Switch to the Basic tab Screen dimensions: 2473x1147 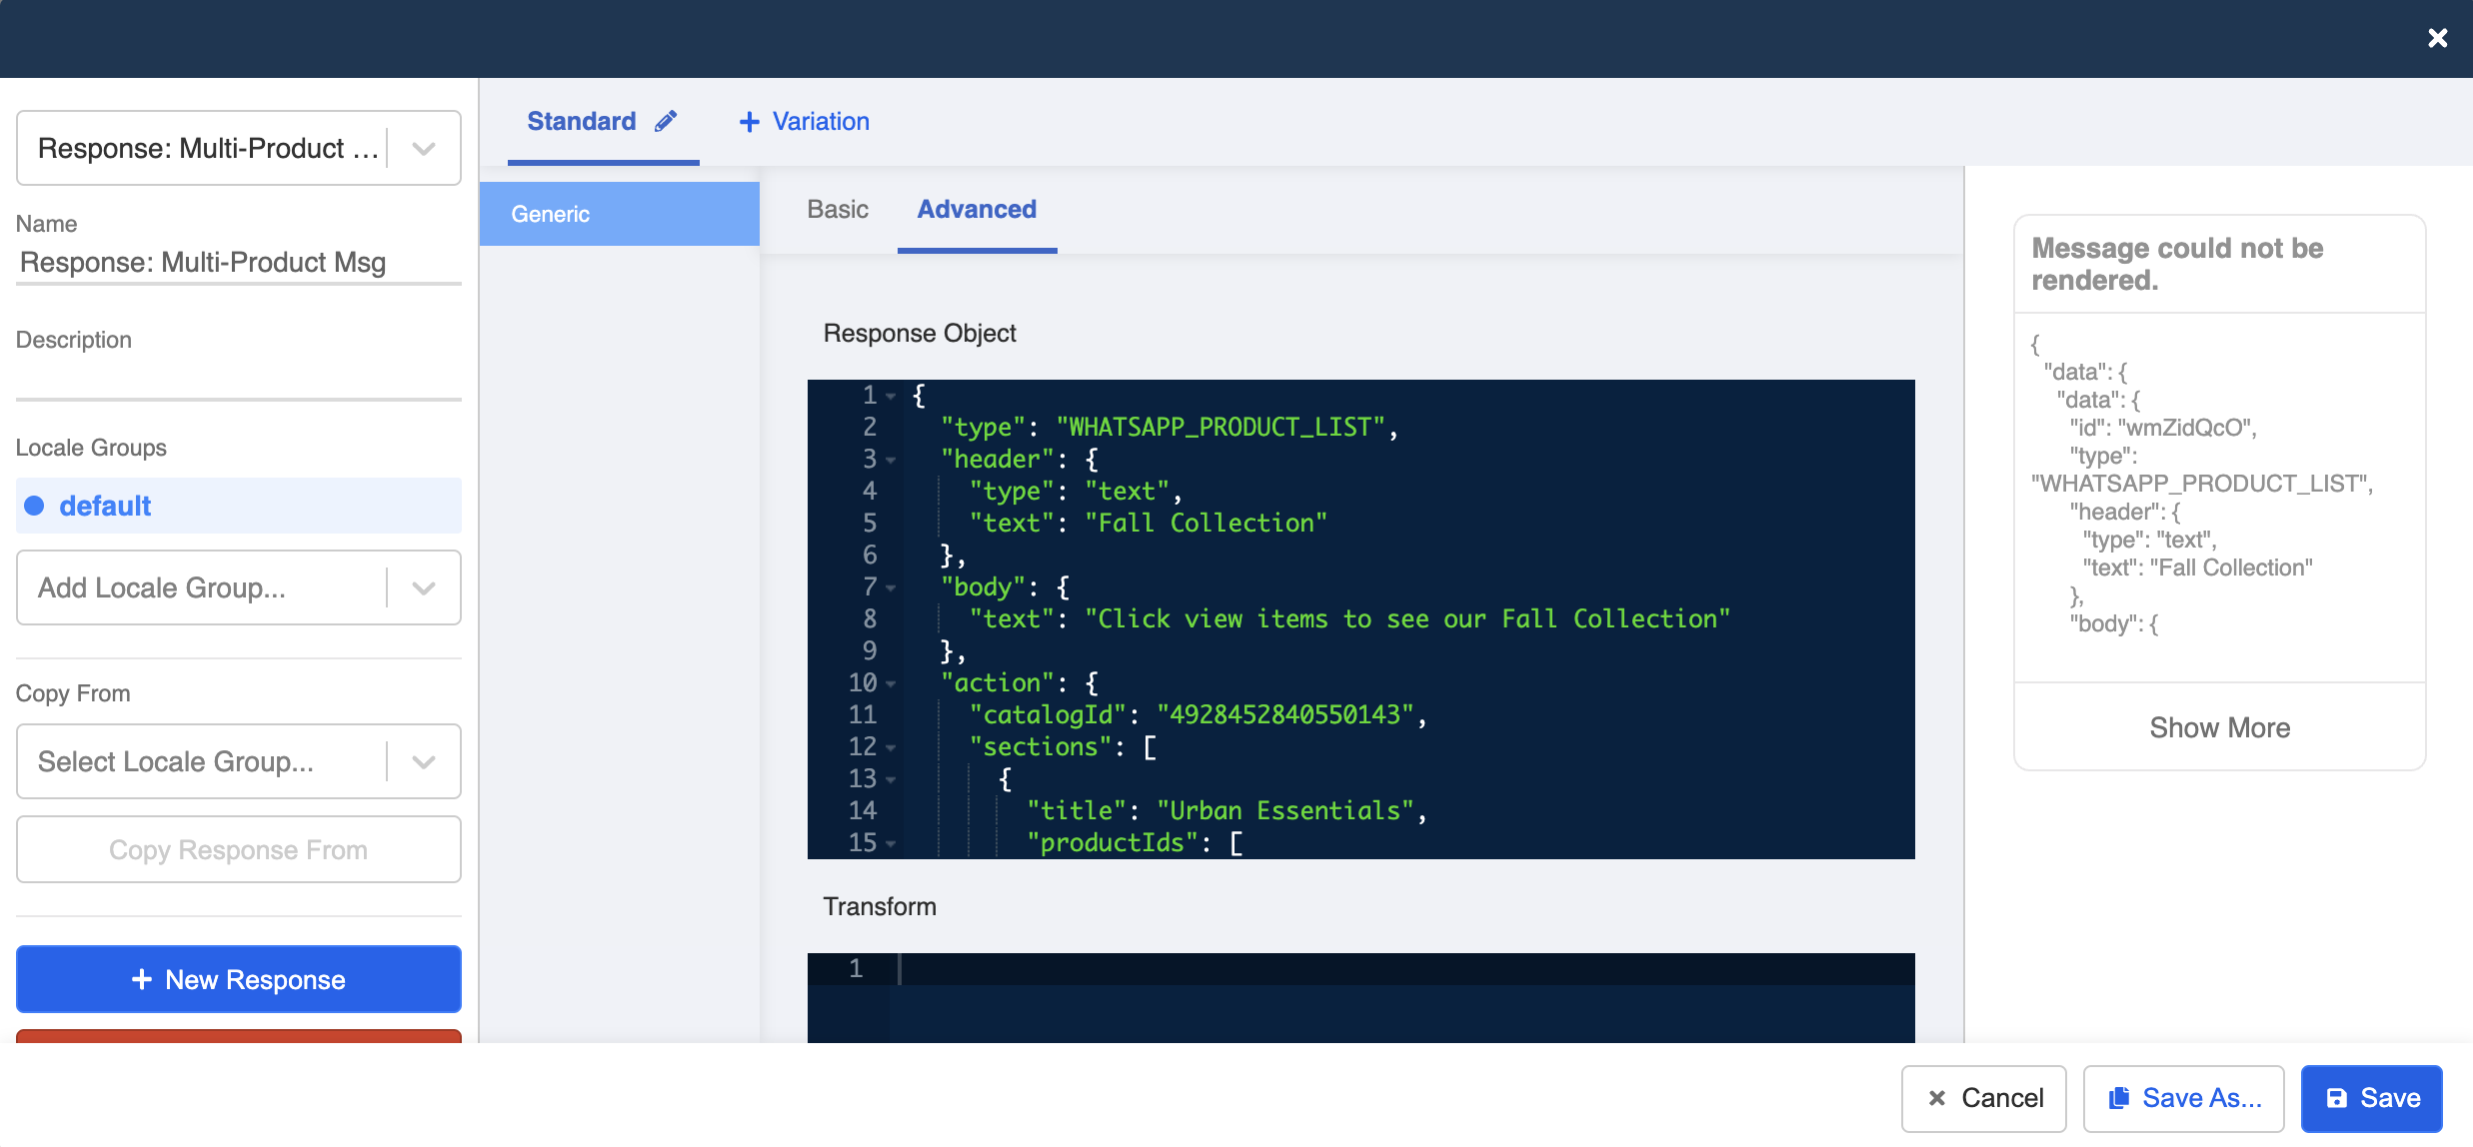click(837, 210)
